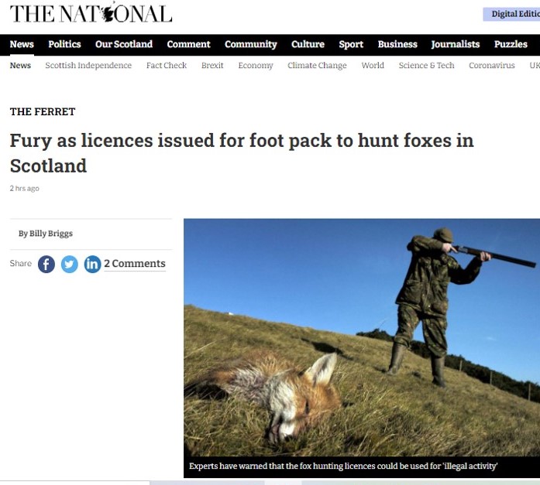Click author name Billy Briggs
This screenshot has width=540, height=485.
(51, 234)
